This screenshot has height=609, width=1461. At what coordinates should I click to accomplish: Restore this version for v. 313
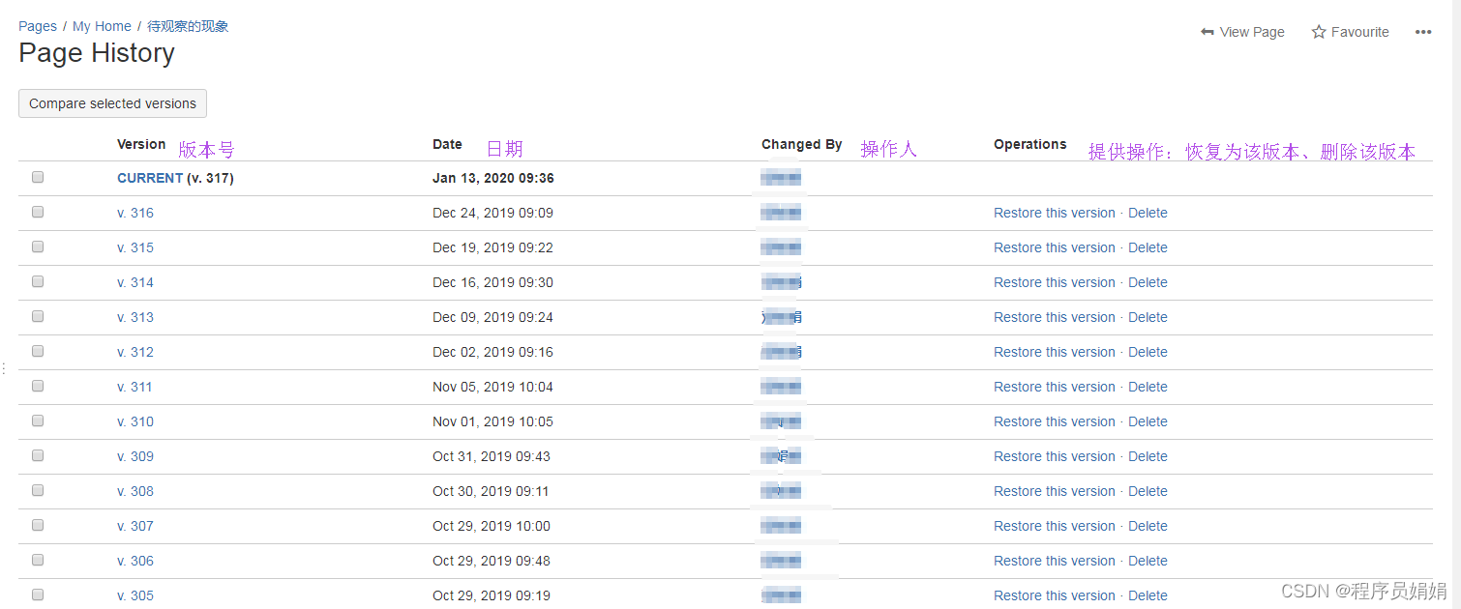1055,317
